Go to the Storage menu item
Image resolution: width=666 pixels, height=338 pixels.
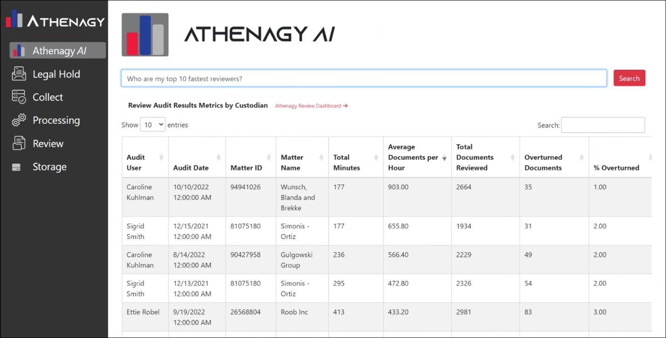click(x=49, y=167)
